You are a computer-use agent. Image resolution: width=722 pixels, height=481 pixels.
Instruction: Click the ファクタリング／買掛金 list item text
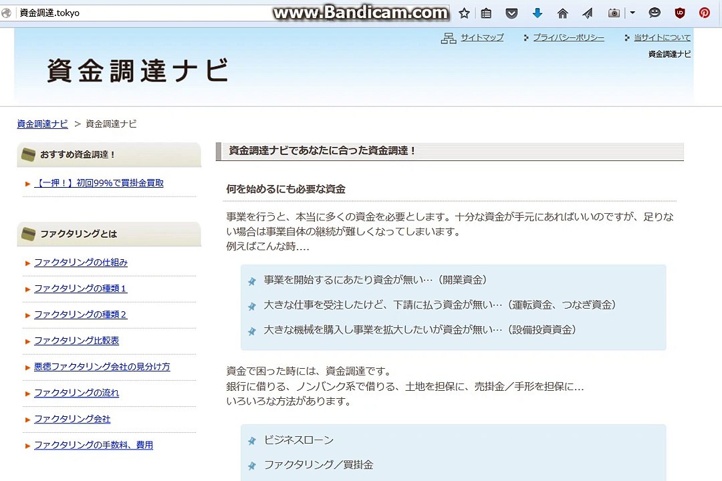[319, 465]
